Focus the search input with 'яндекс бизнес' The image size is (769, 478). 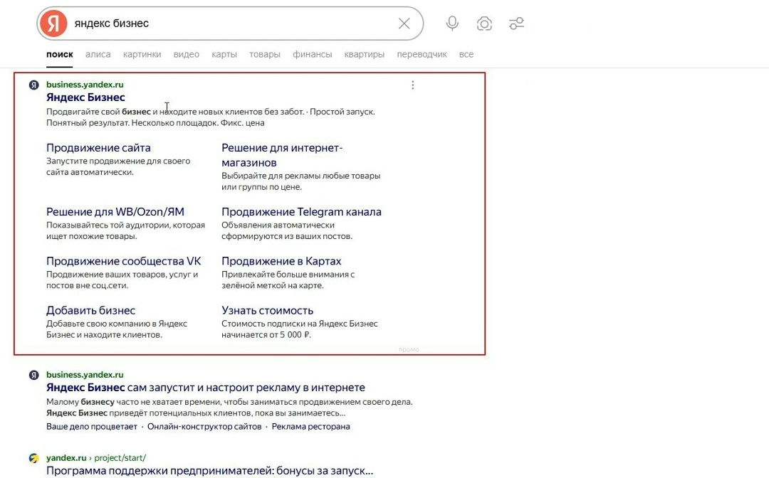coord(231,23)
